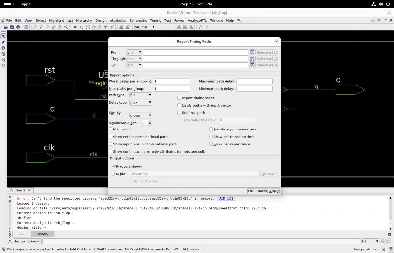Open the UID-131 error link
This screenshot has height=253, width=394.
click(x=226, y=198)
